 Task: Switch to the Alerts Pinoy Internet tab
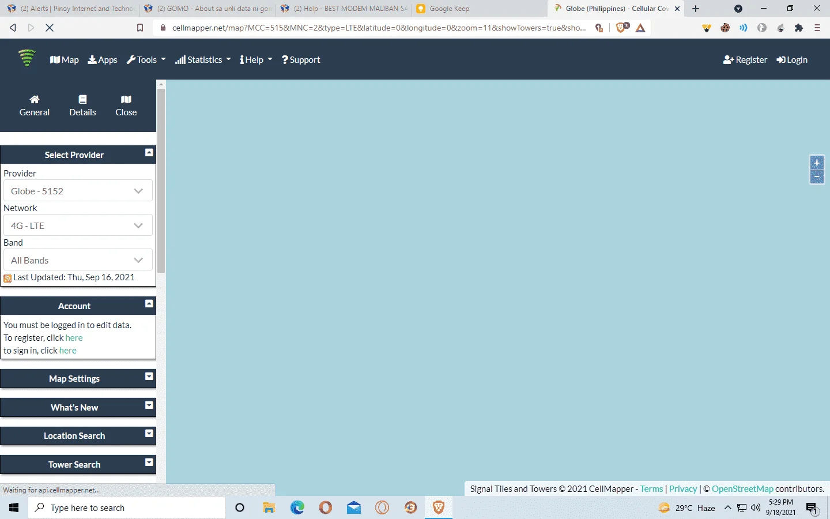click(x=70, y=9)
